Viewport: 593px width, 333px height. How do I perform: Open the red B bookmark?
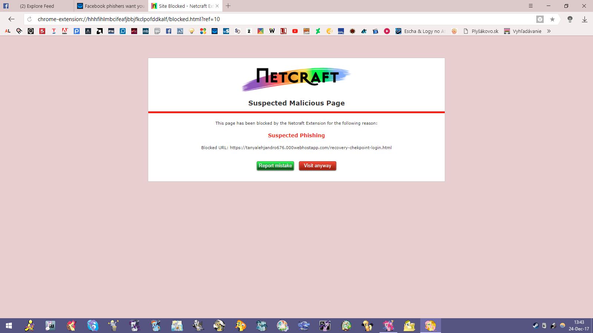click(42, 31)
